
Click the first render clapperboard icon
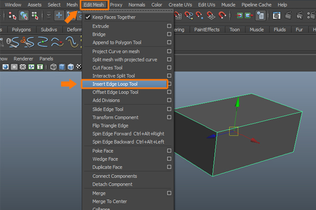(277, 15)
